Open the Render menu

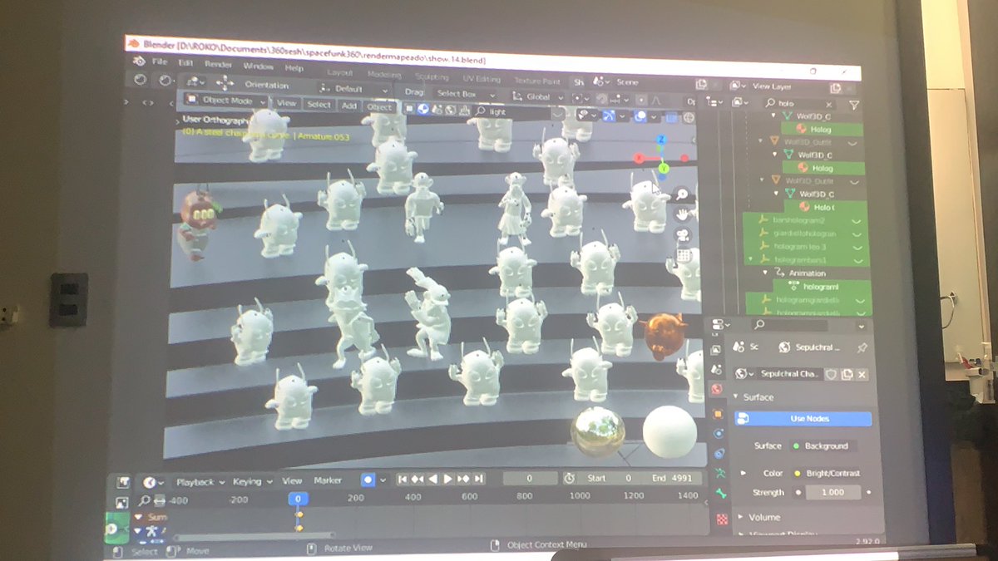pos(218,65)
